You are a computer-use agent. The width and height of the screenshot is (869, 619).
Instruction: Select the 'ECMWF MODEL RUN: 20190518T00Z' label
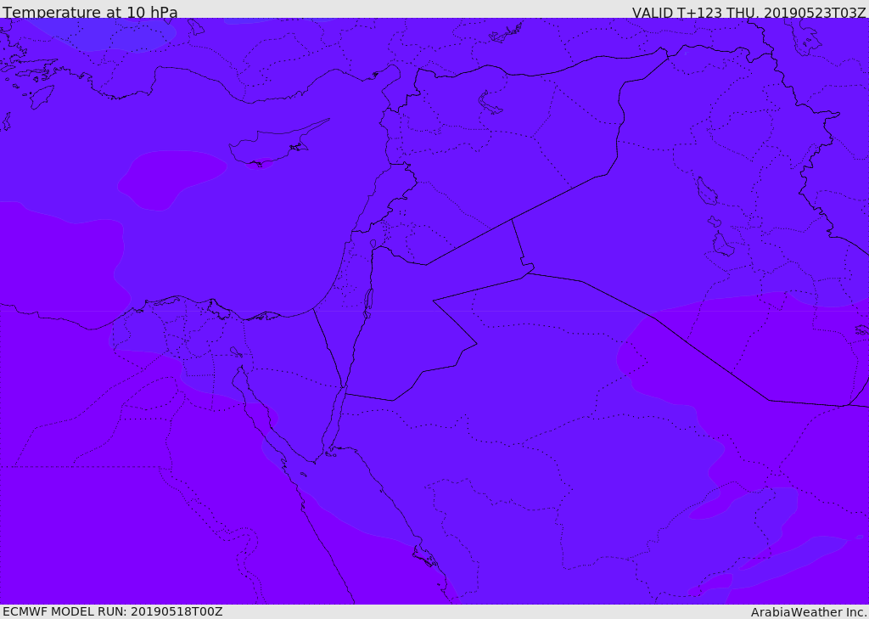113,611
